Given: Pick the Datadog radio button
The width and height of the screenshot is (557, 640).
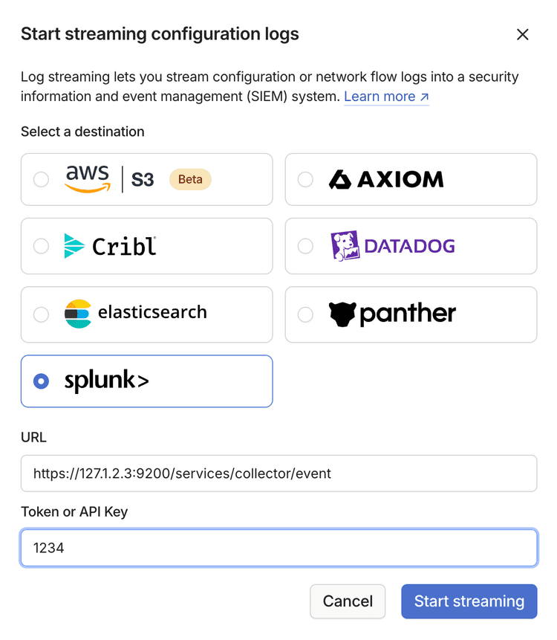Looking at the screenshot, I should (x=305, y=246).
